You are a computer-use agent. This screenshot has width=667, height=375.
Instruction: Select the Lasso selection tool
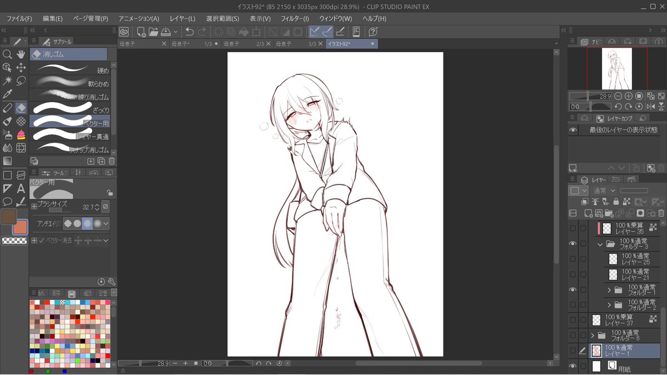click(x=21, y=81)
